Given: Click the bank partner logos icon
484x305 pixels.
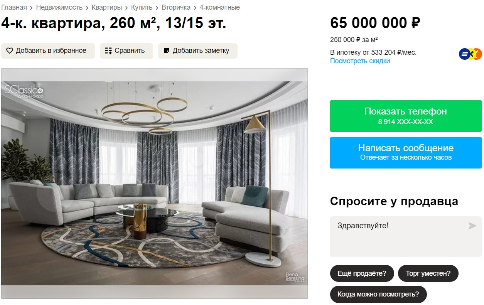Looking at the screenshot, I should pyautogui.click(x=471, y=54).
